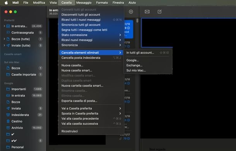Screen dimensions: 236x151
Task: Expand the Inviate (tutte) mailbox
Action: click(x=4, y=46)
